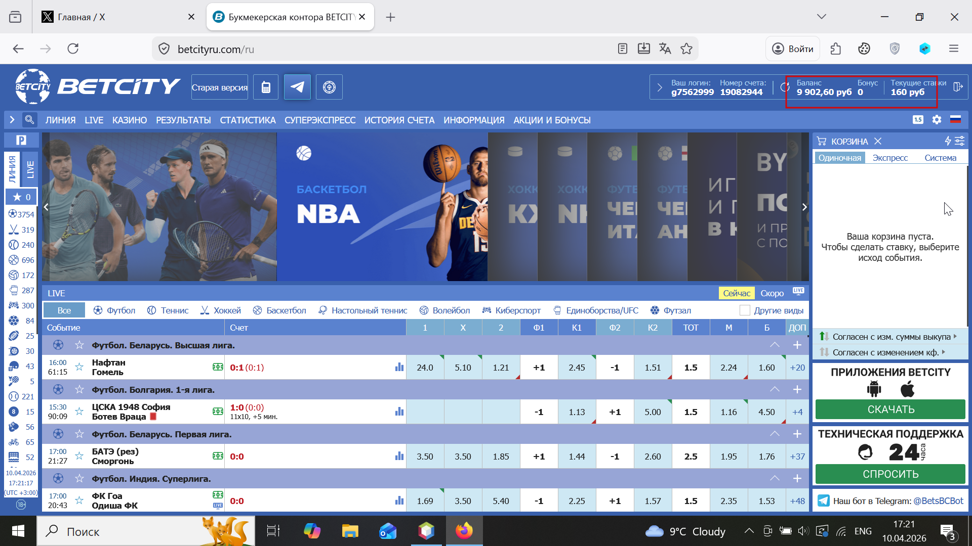The height and width of the screenshot is (546, 972).
Task: Open the settings gear icon in the navigation bar
Action: click(937, 120)
